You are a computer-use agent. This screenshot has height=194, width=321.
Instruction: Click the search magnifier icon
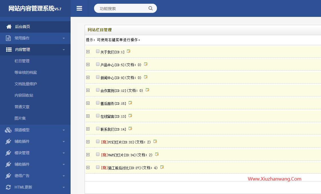click(150, 8)
